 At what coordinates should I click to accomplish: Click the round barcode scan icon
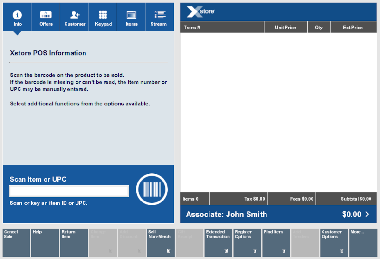click(x=152, y=190)
